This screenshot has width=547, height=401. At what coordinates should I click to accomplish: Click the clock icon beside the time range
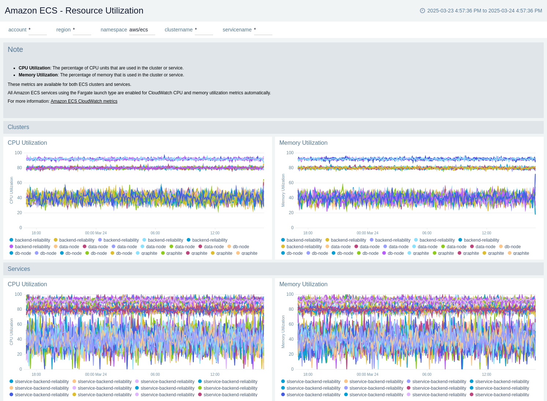click(422, 11)
